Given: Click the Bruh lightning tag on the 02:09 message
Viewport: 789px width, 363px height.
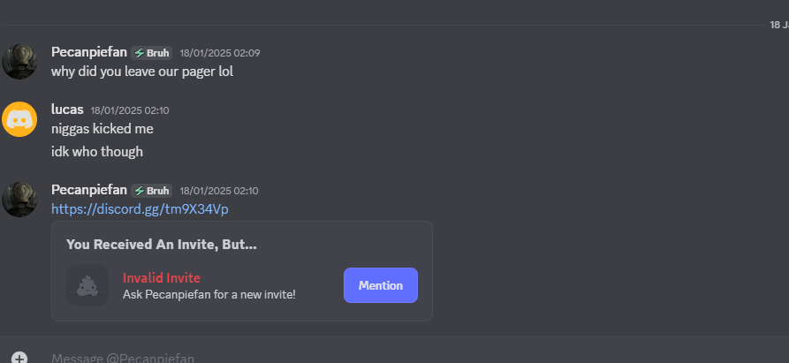Looking at the screenshot, I should click(151, 53).
